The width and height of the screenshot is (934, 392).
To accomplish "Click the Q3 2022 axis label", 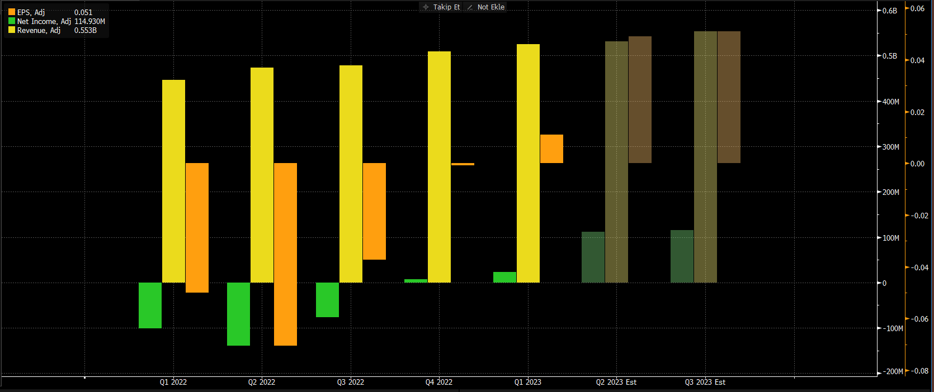I will (351, 382).
